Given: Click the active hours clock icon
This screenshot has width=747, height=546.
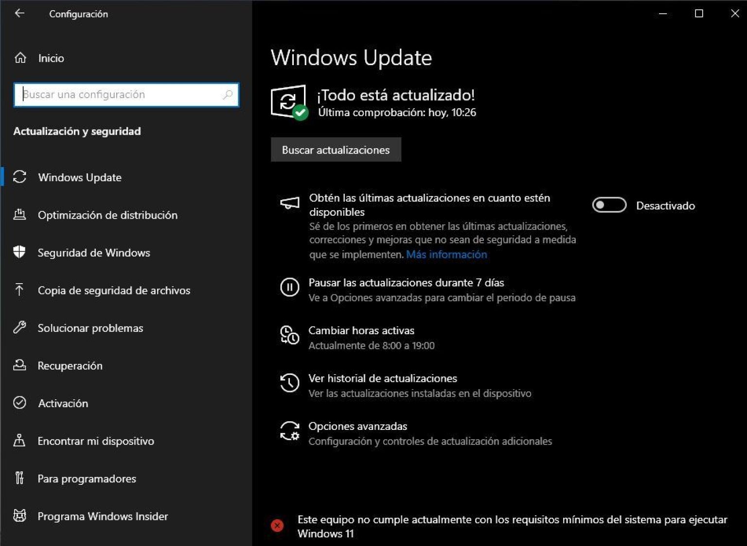Looking at the screenshot, I should click(289, 335).
